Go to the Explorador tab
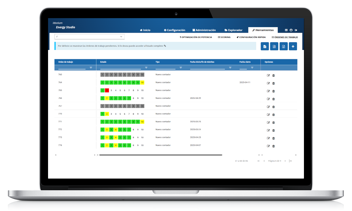The height and width of the screenshot is (211, 352). [x=233, y=30]
